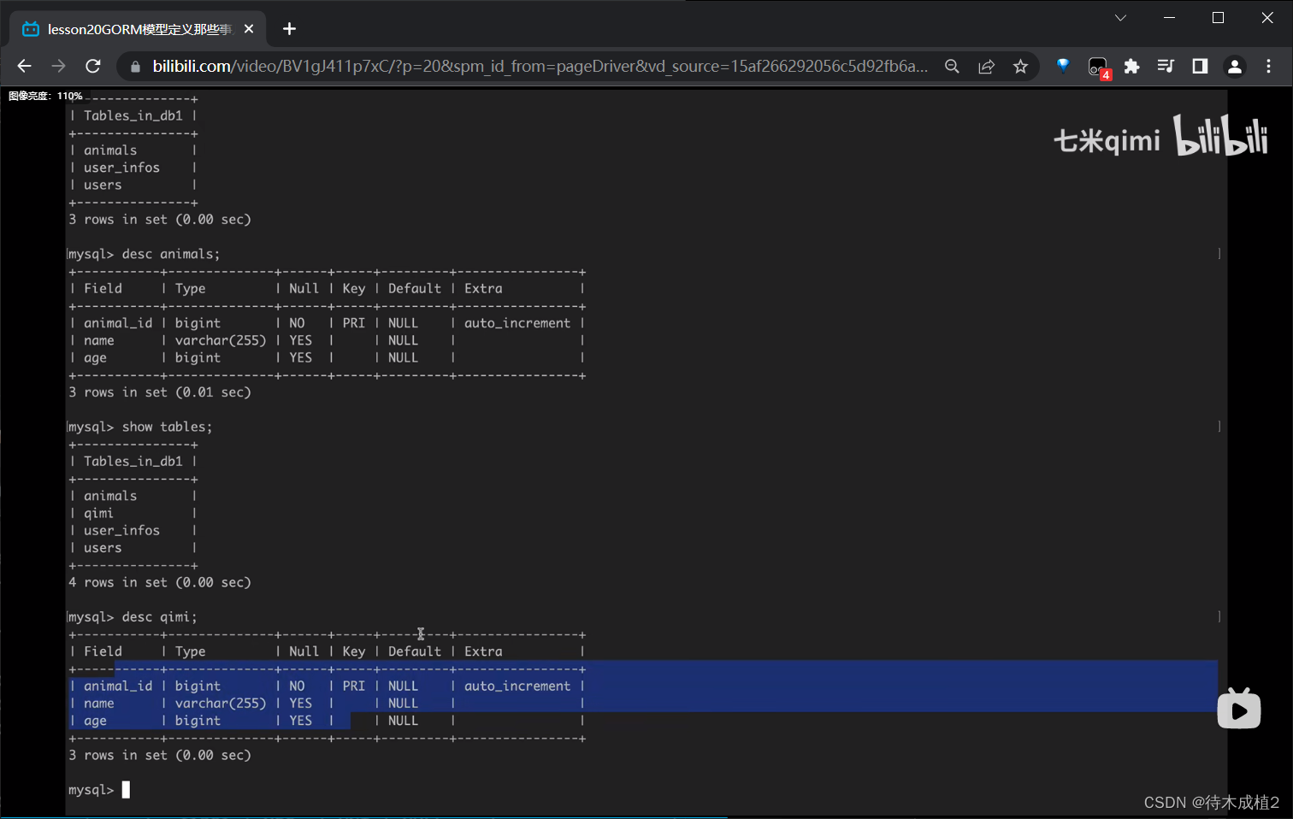Open a new tab with plus button
This screenshot has width=1293, height=819.
pos(289,29)
